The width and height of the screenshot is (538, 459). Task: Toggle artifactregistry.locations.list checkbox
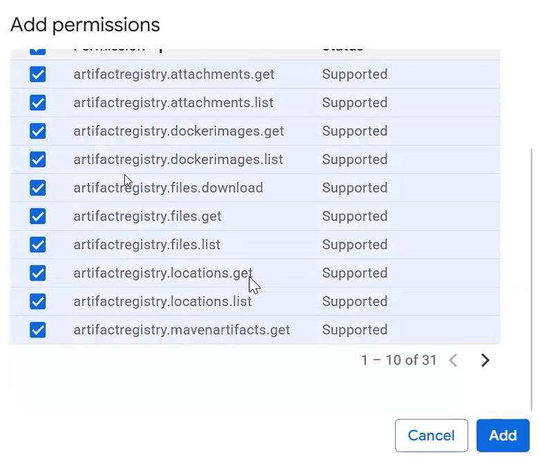pos(38,301)
